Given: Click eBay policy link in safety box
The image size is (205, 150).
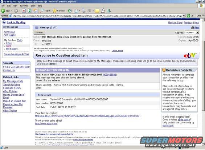Looking at the screenshot, I should point(184,119).
